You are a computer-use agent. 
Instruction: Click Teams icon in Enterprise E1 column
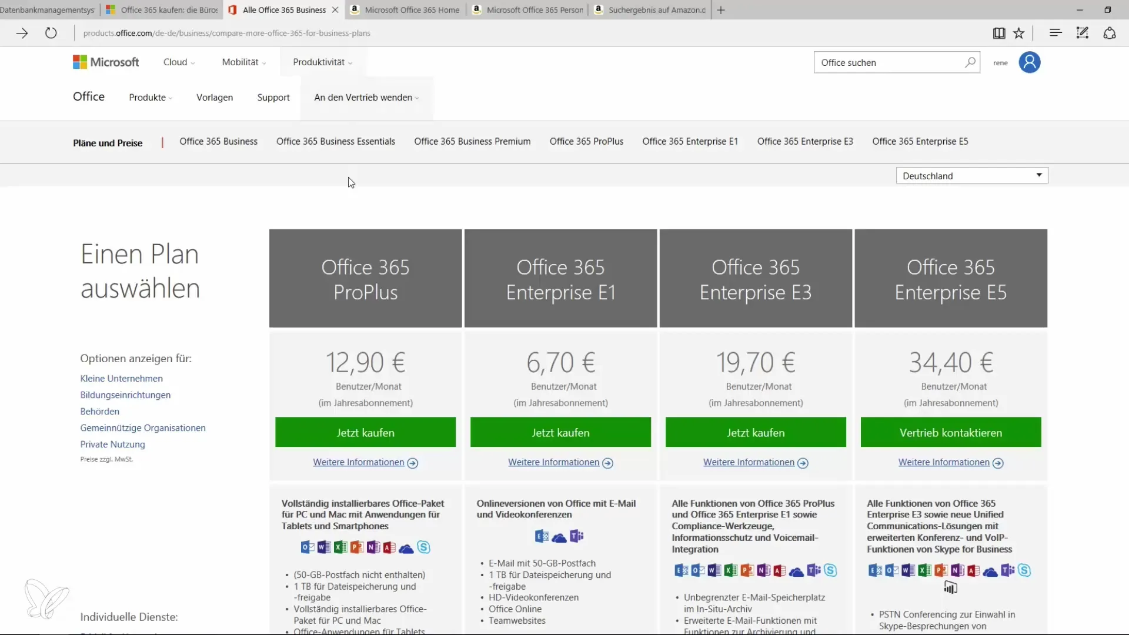577,536
